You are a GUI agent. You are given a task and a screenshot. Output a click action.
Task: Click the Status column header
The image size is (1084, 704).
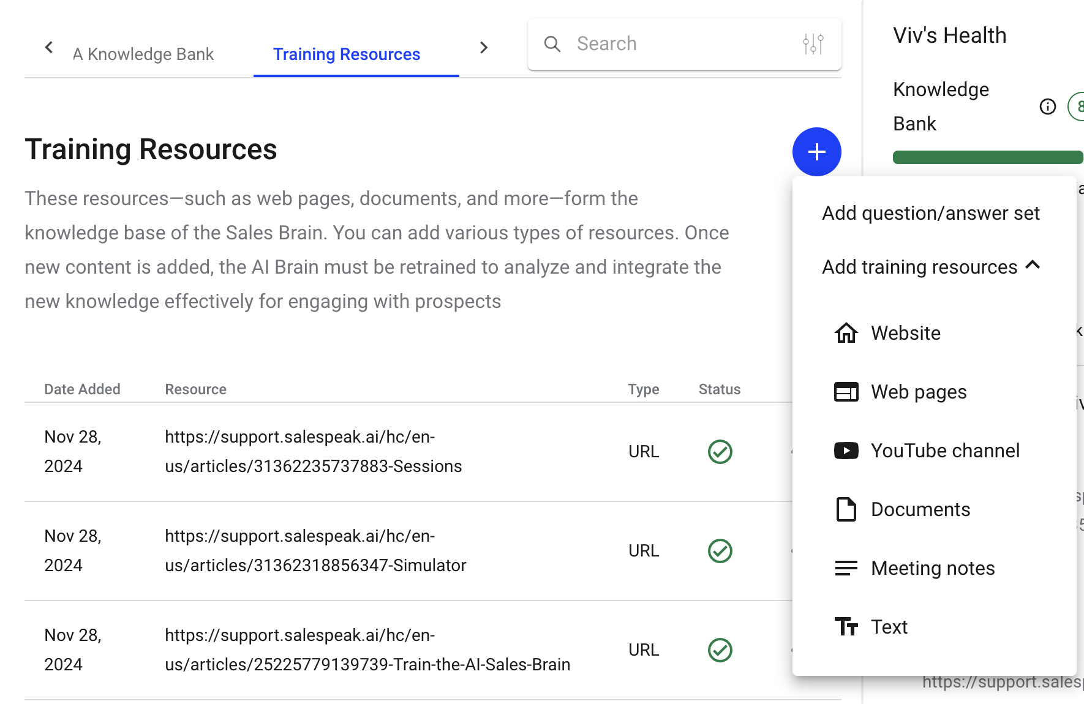click(x=719, y=389)
